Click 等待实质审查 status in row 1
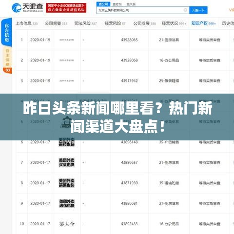The width and height of the screenshot is (234, 234). (x=210, y=40)
